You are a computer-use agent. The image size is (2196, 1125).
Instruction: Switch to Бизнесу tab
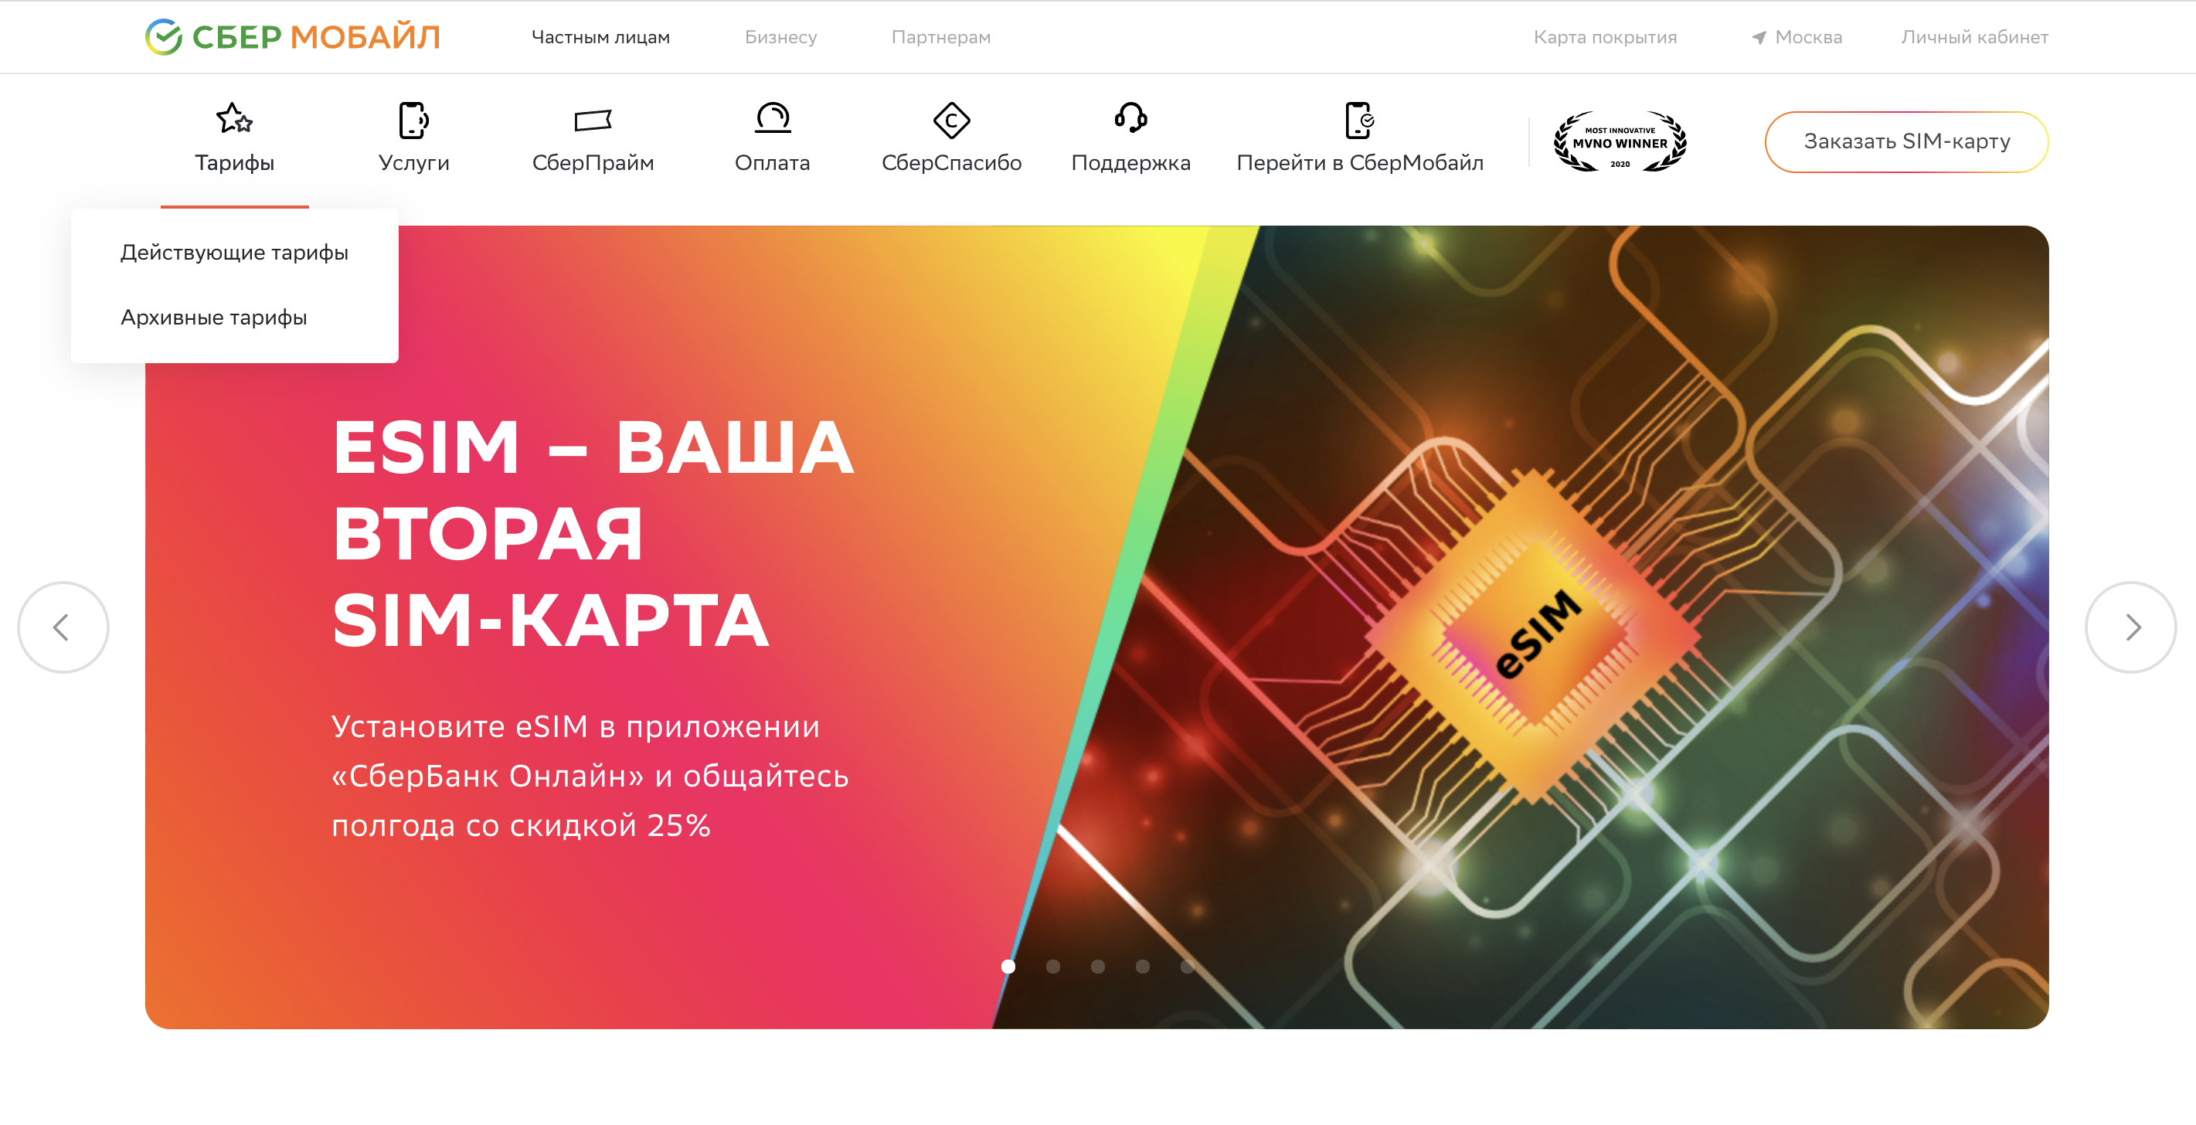click(x=781, y=38)
